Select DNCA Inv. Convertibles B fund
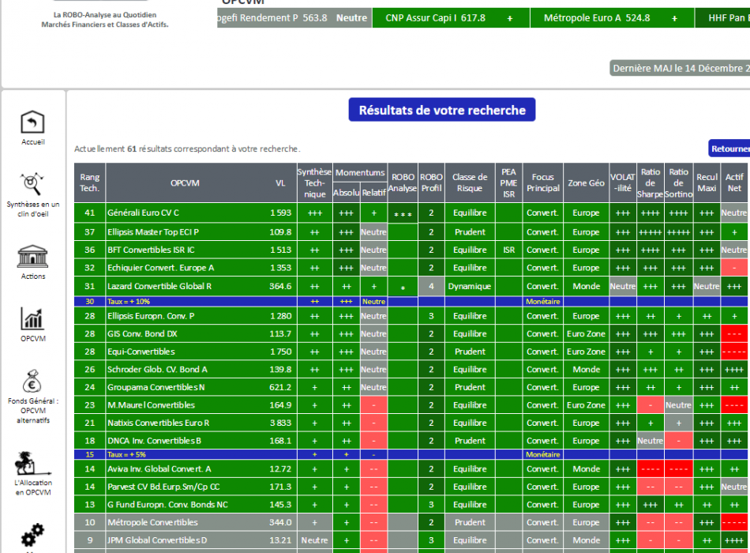Viewport: 750px width, 553px height. 154,441
